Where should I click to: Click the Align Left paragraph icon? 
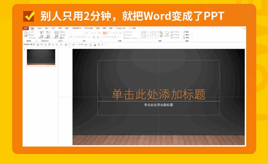tap(104, 37)
